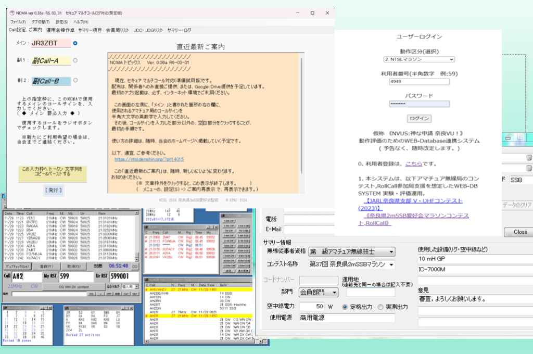Expand the 無線従事者資格 dropdown
533x354 pixels.
click(351, 252)
